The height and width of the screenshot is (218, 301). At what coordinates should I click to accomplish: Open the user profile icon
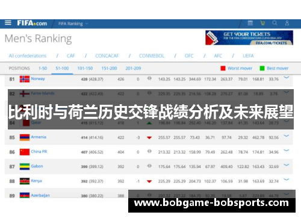pyautogui.click(x=287, y=23)
